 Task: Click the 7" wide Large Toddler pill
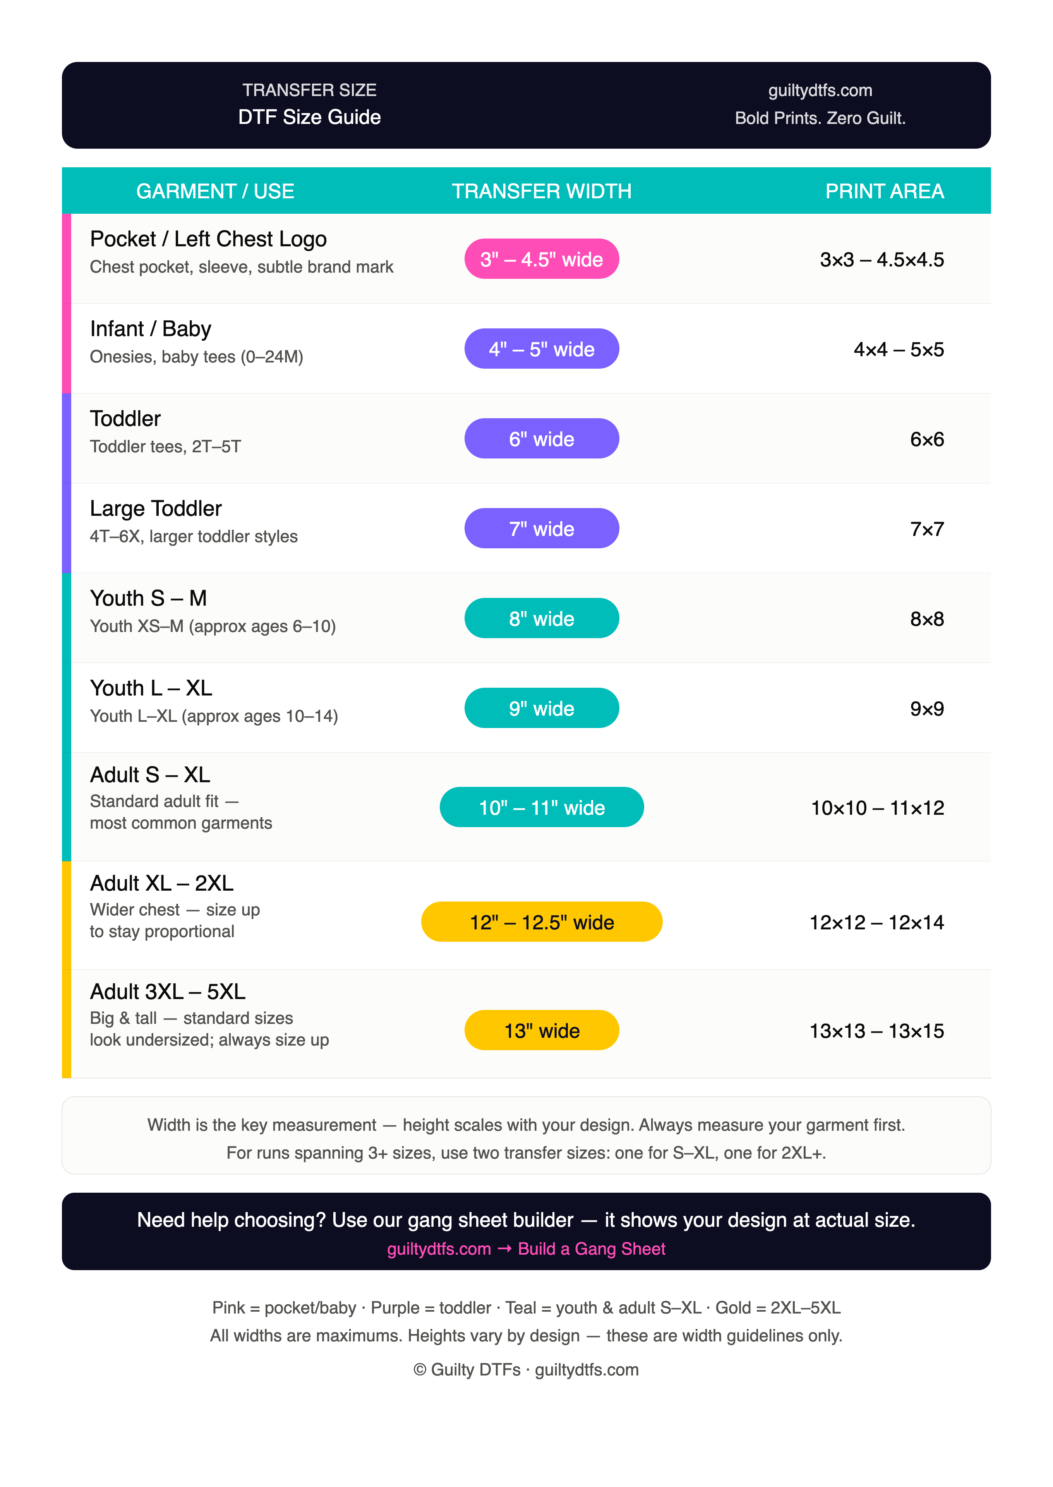pos(542,529)
